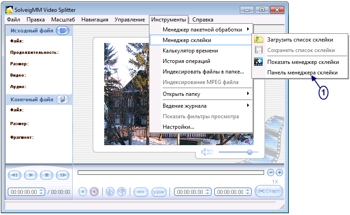Screen dimensions: 350x215
Task: Expand Открыть папку submenu
Action: coord(201,94)
